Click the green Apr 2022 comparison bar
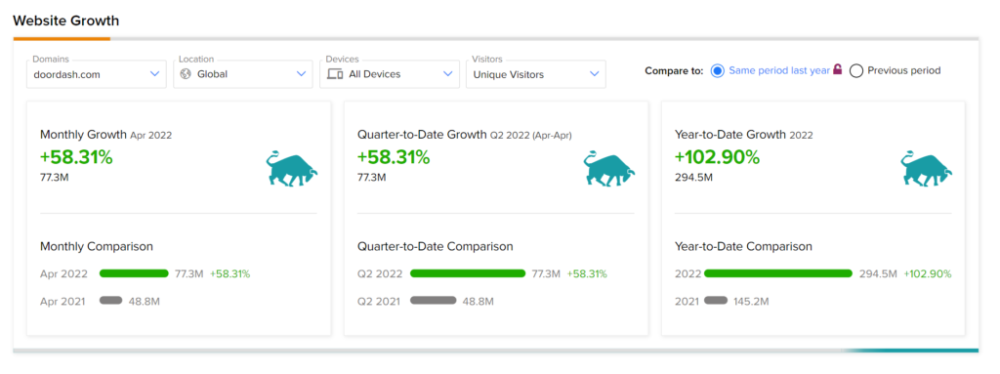The height and width of the screenshot is (374, 1000). 134,273
